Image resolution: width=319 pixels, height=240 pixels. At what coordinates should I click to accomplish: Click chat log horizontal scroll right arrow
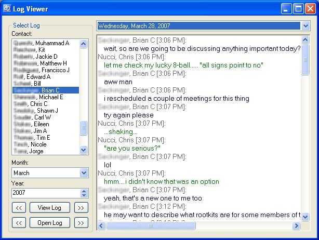(297, 225)
